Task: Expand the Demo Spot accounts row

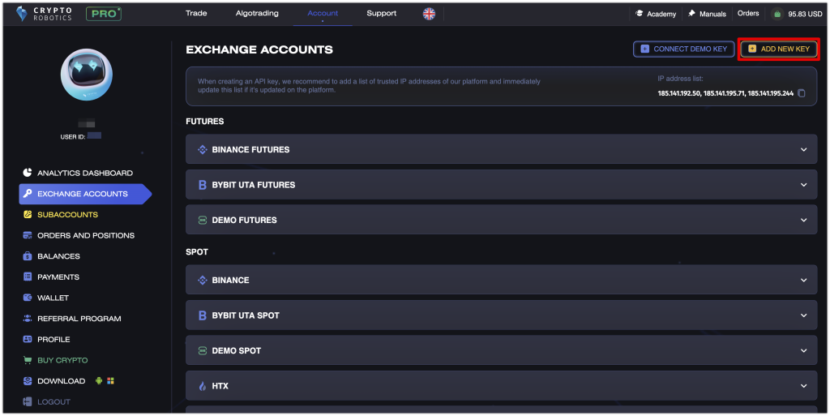Action: (501, 350)
